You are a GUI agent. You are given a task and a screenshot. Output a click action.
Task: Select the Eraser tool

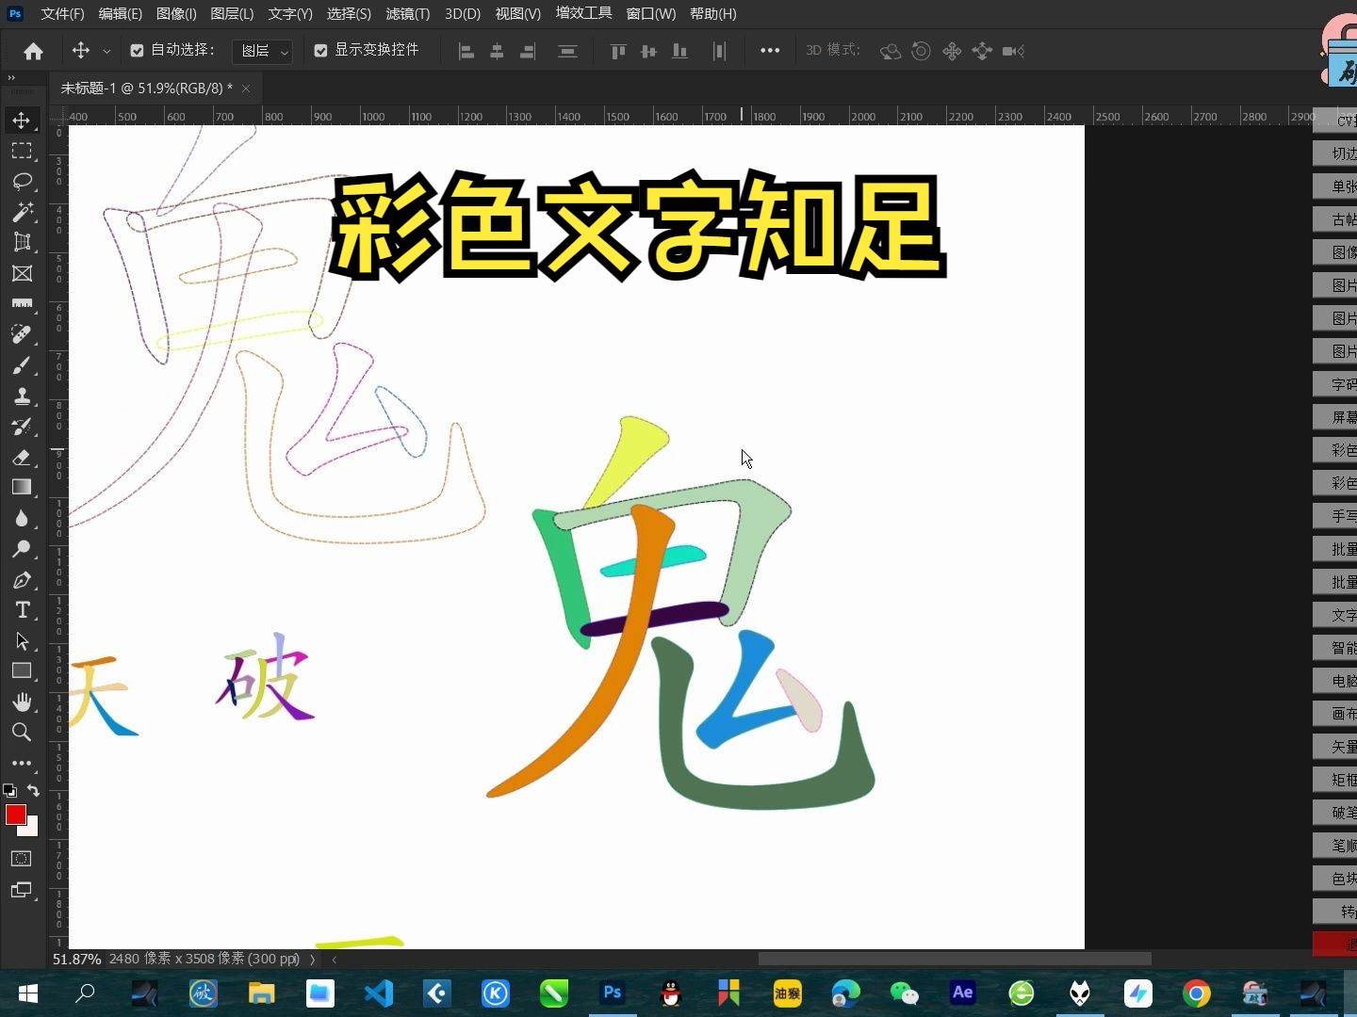pyautogui.click(x=22, y=457)
